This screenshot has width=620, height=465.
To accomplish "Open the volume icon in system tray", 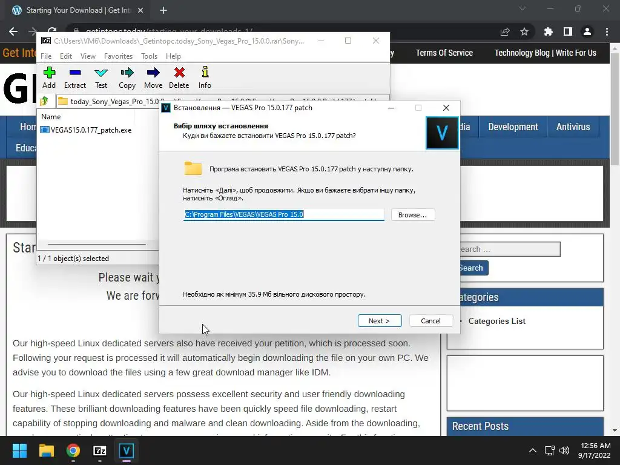I will click(564, 450).
